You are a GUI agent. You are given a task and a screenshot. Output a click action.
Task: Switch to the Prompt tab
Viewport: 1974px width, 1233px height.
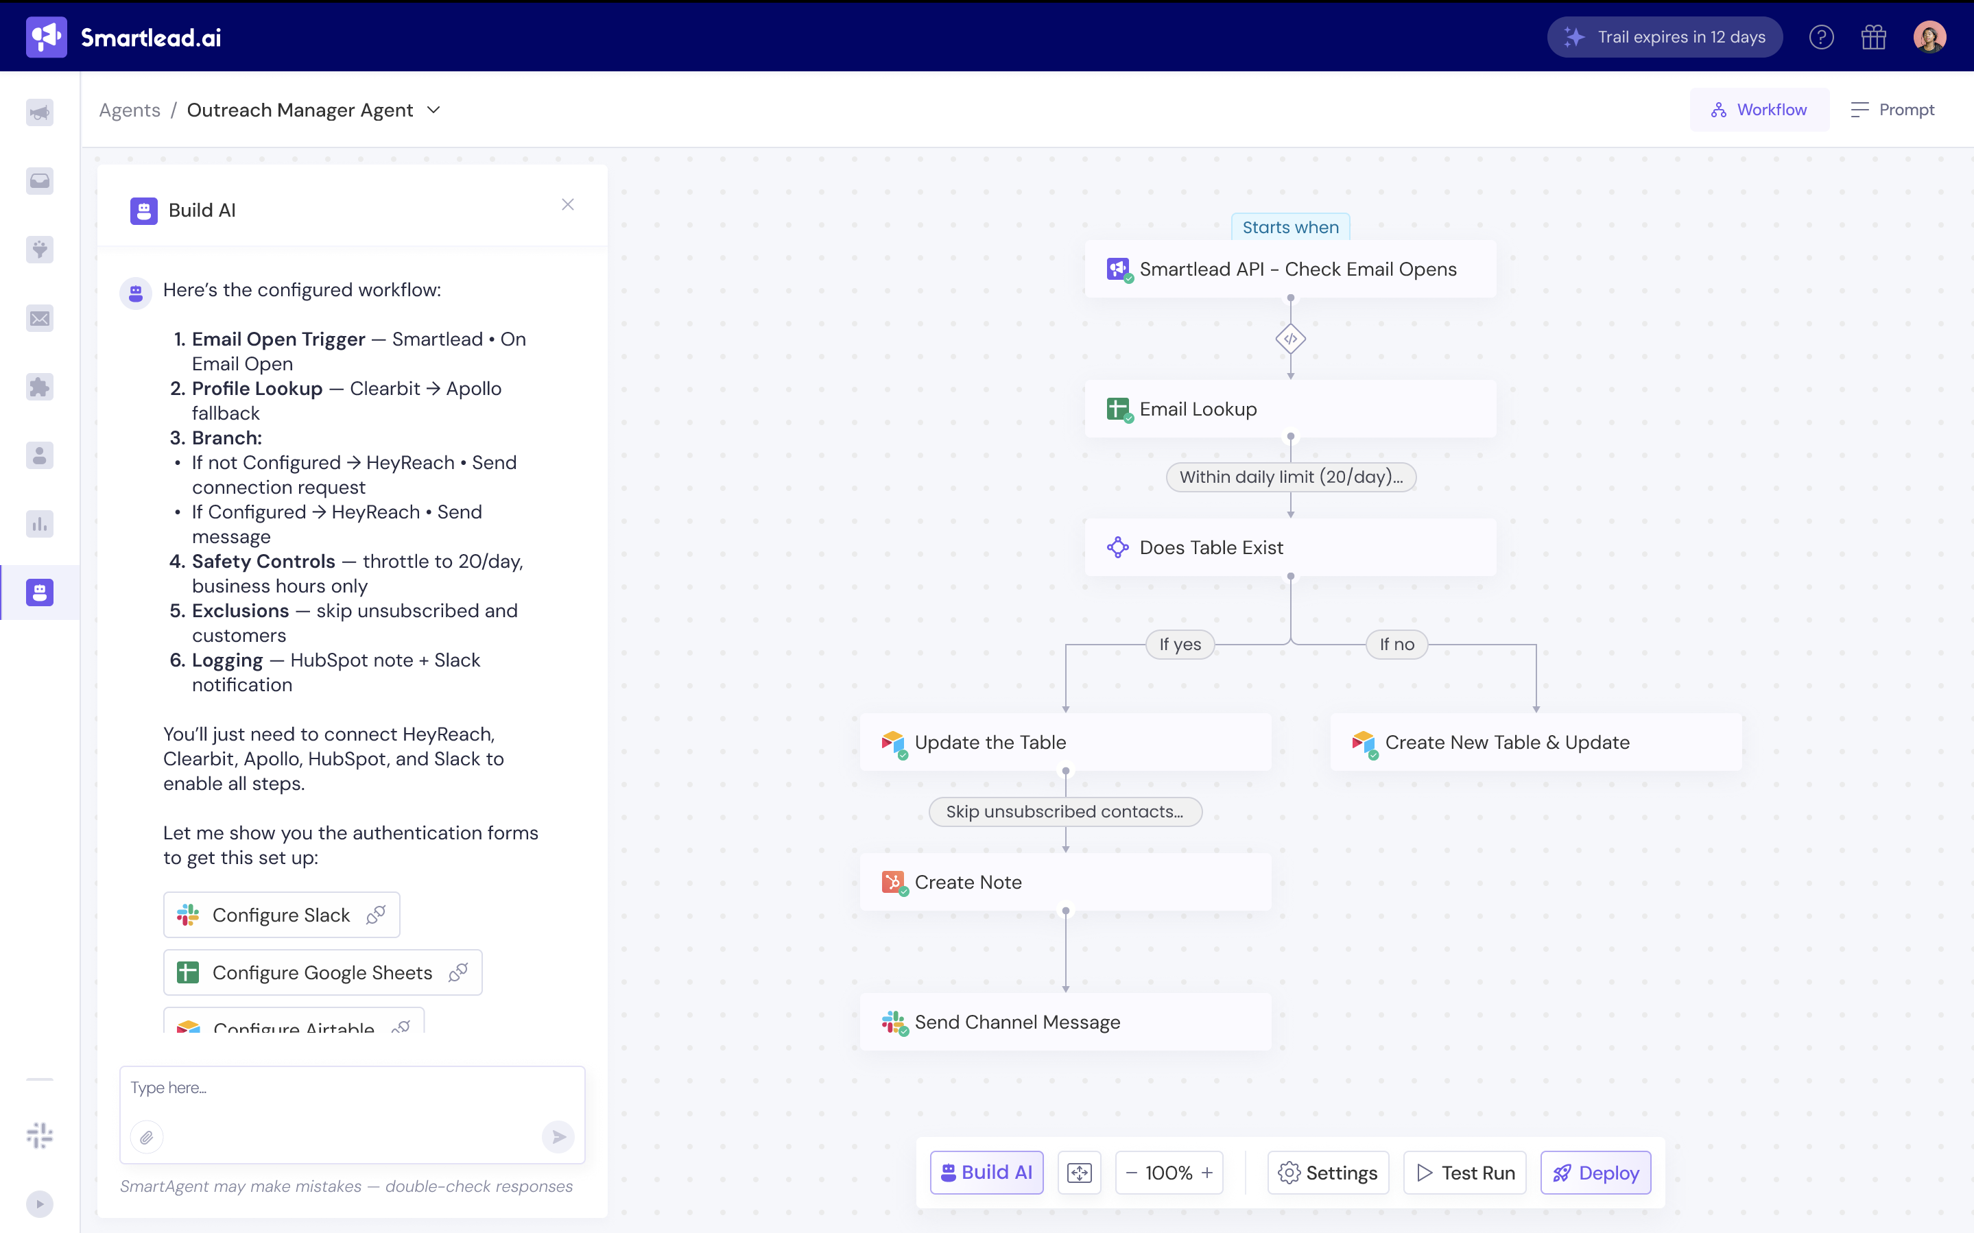coord(1892,109)
